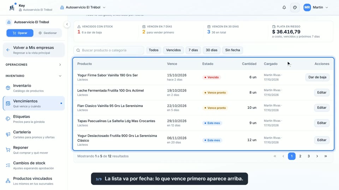Viewport: 339px width, 190px height.
Task: Click the Vence column header
Action: [172, 64]
